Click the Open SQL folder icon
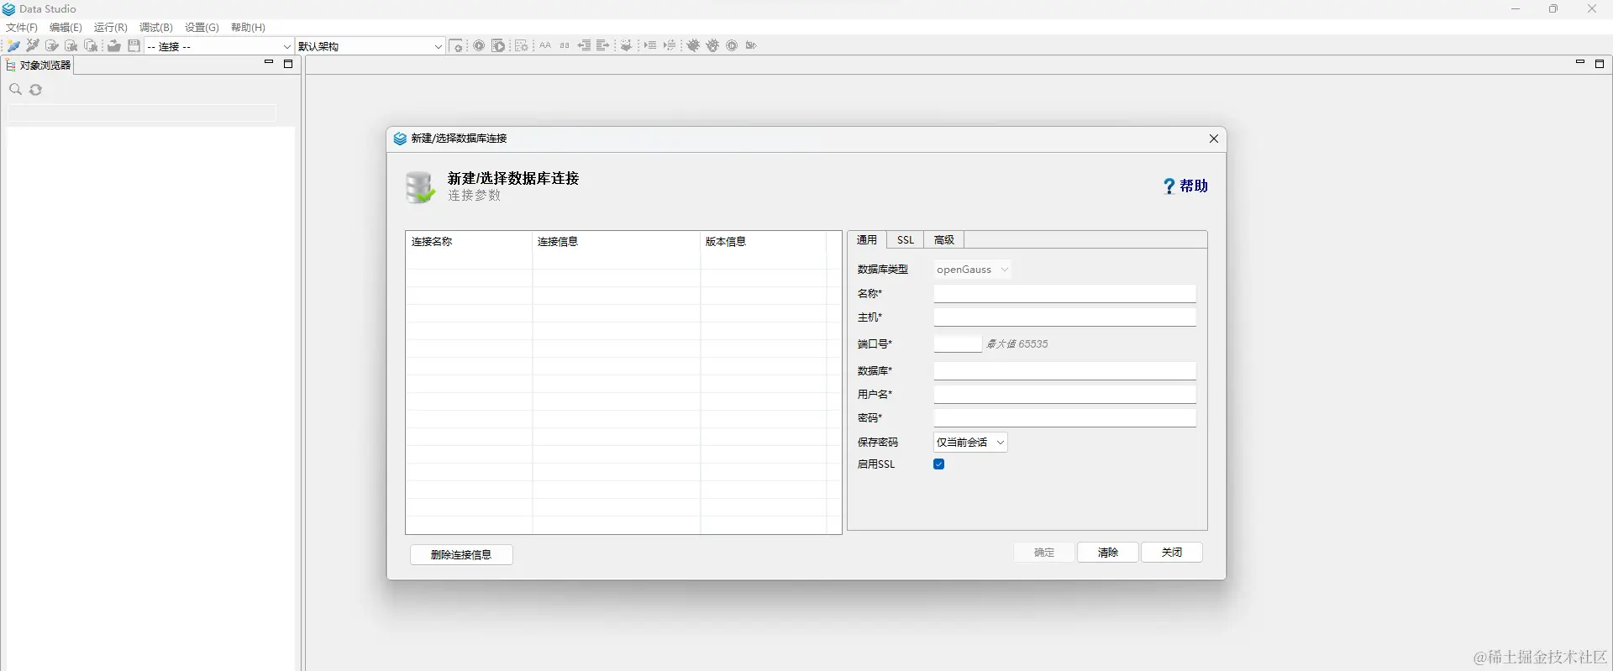 pos(114,46)
